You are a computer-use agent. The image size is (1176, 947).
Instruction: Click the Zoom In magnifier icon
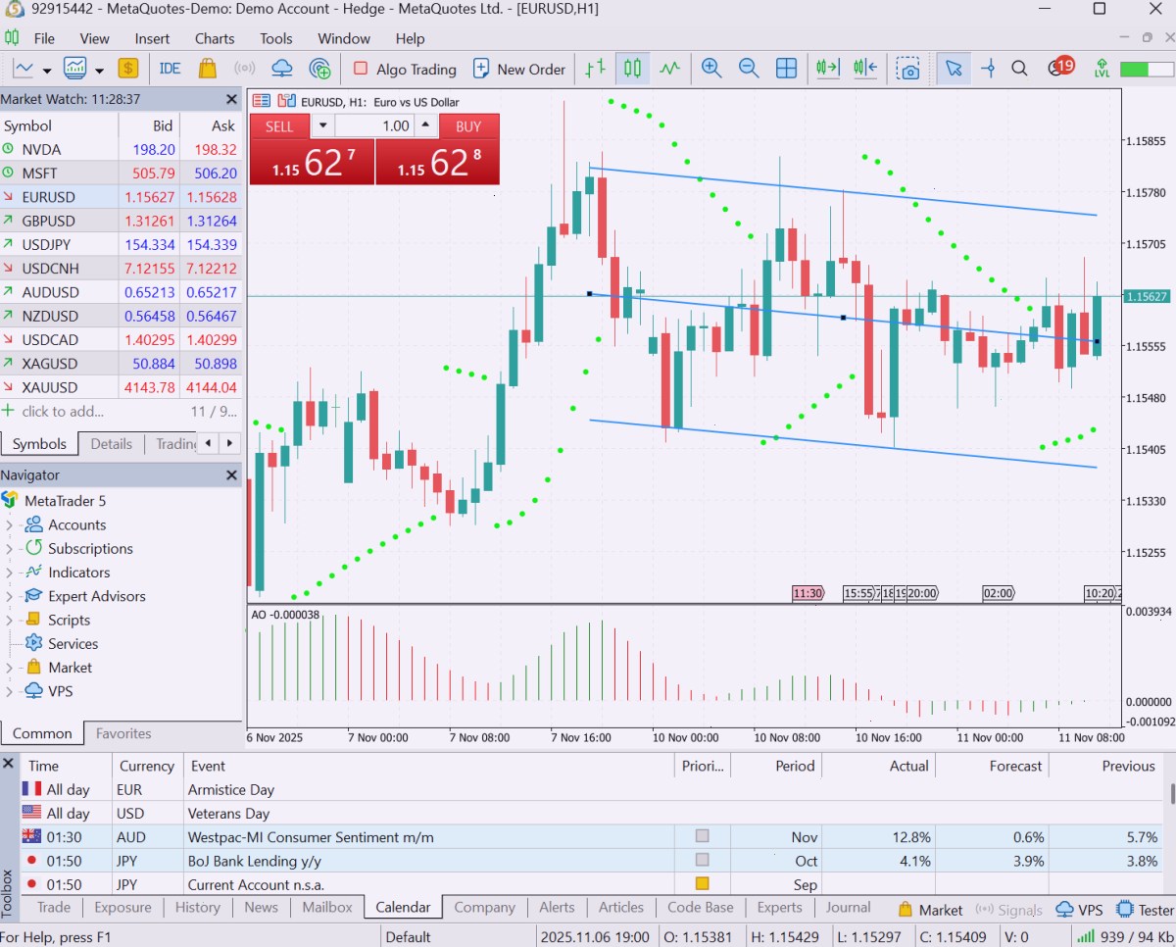click(x=711, y=69)
